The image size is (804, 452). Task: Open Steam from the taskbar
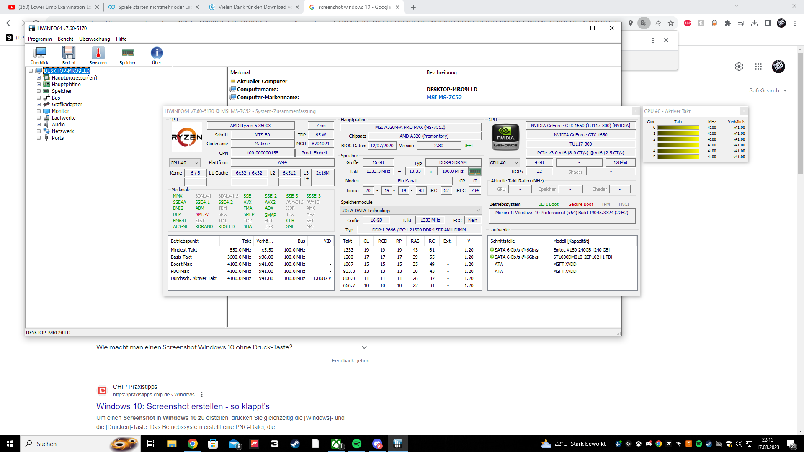(x=295, y=444)
